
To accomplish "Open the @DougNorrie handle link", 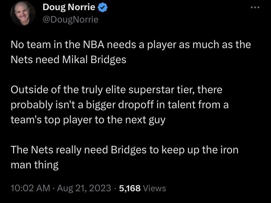I will pos(70,20).
